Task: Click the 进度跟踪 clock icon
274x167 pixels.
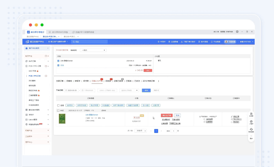Action: click(x=204, y=122)
